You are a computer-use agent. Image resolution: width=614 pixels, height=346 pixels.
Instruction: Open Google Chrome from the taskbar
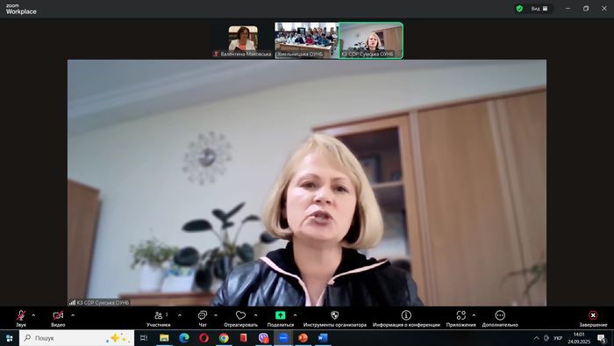click(x=224, y=338)
